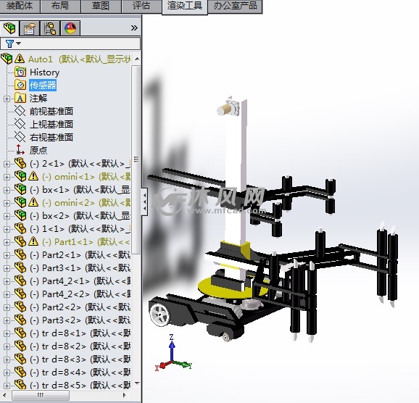Image resolution: width=419 pixels, height=403 pixels.
Task: Expand the omini<1> subassembly node
Action: pos(7,177)
